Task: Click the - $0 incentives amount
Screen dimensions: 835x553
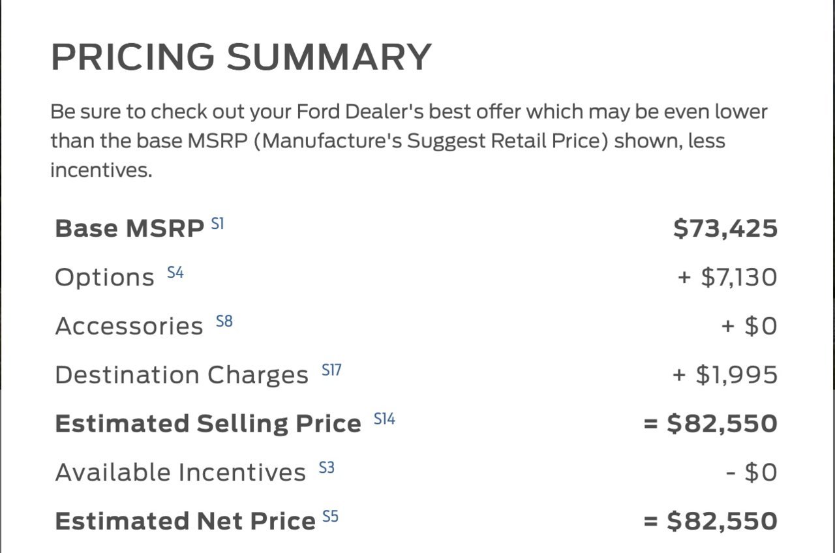Action: pos(751,473)
